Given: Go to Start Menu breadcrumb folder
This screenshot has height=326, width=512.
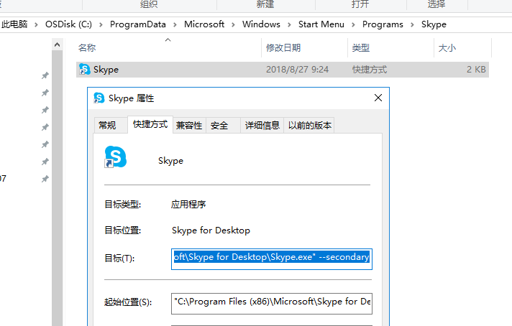Looking at the screenshot, I should click(321, 24).
